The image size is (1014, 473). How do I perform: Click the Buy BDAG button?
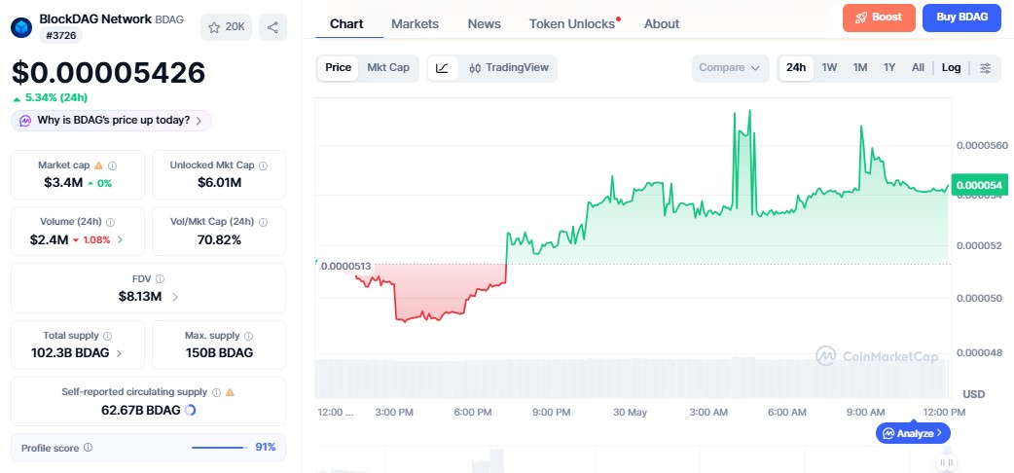pyautogui.click(x=963, y=18)
